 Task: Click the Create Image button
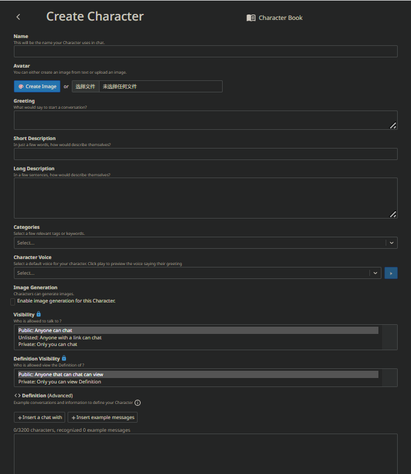(37, 86)
